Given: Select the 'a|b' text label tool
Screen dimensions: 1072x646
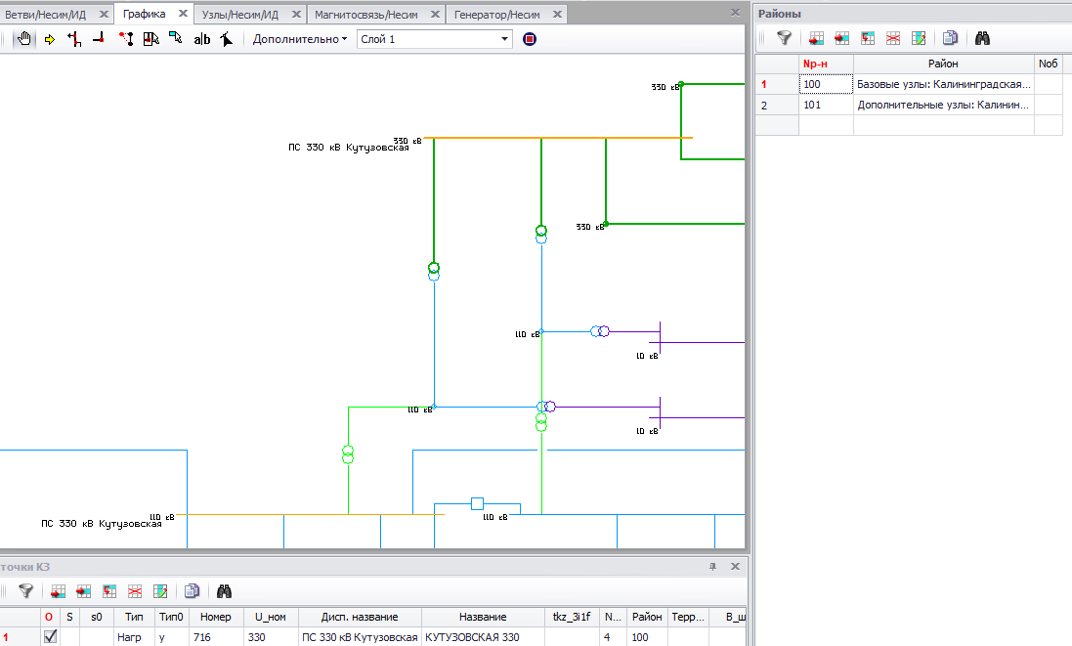Looking at the screenshot, I should click(x=202, y=39).
